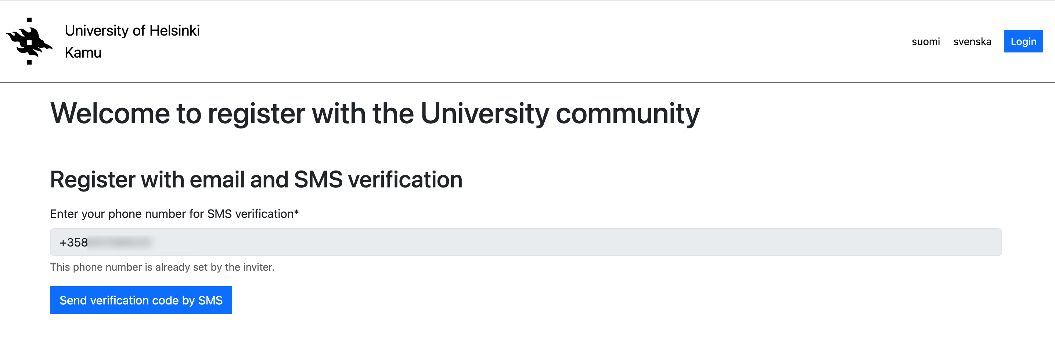Click the SMS word on the send button
Screen dimensions: 1055x358
pos(210,300)
